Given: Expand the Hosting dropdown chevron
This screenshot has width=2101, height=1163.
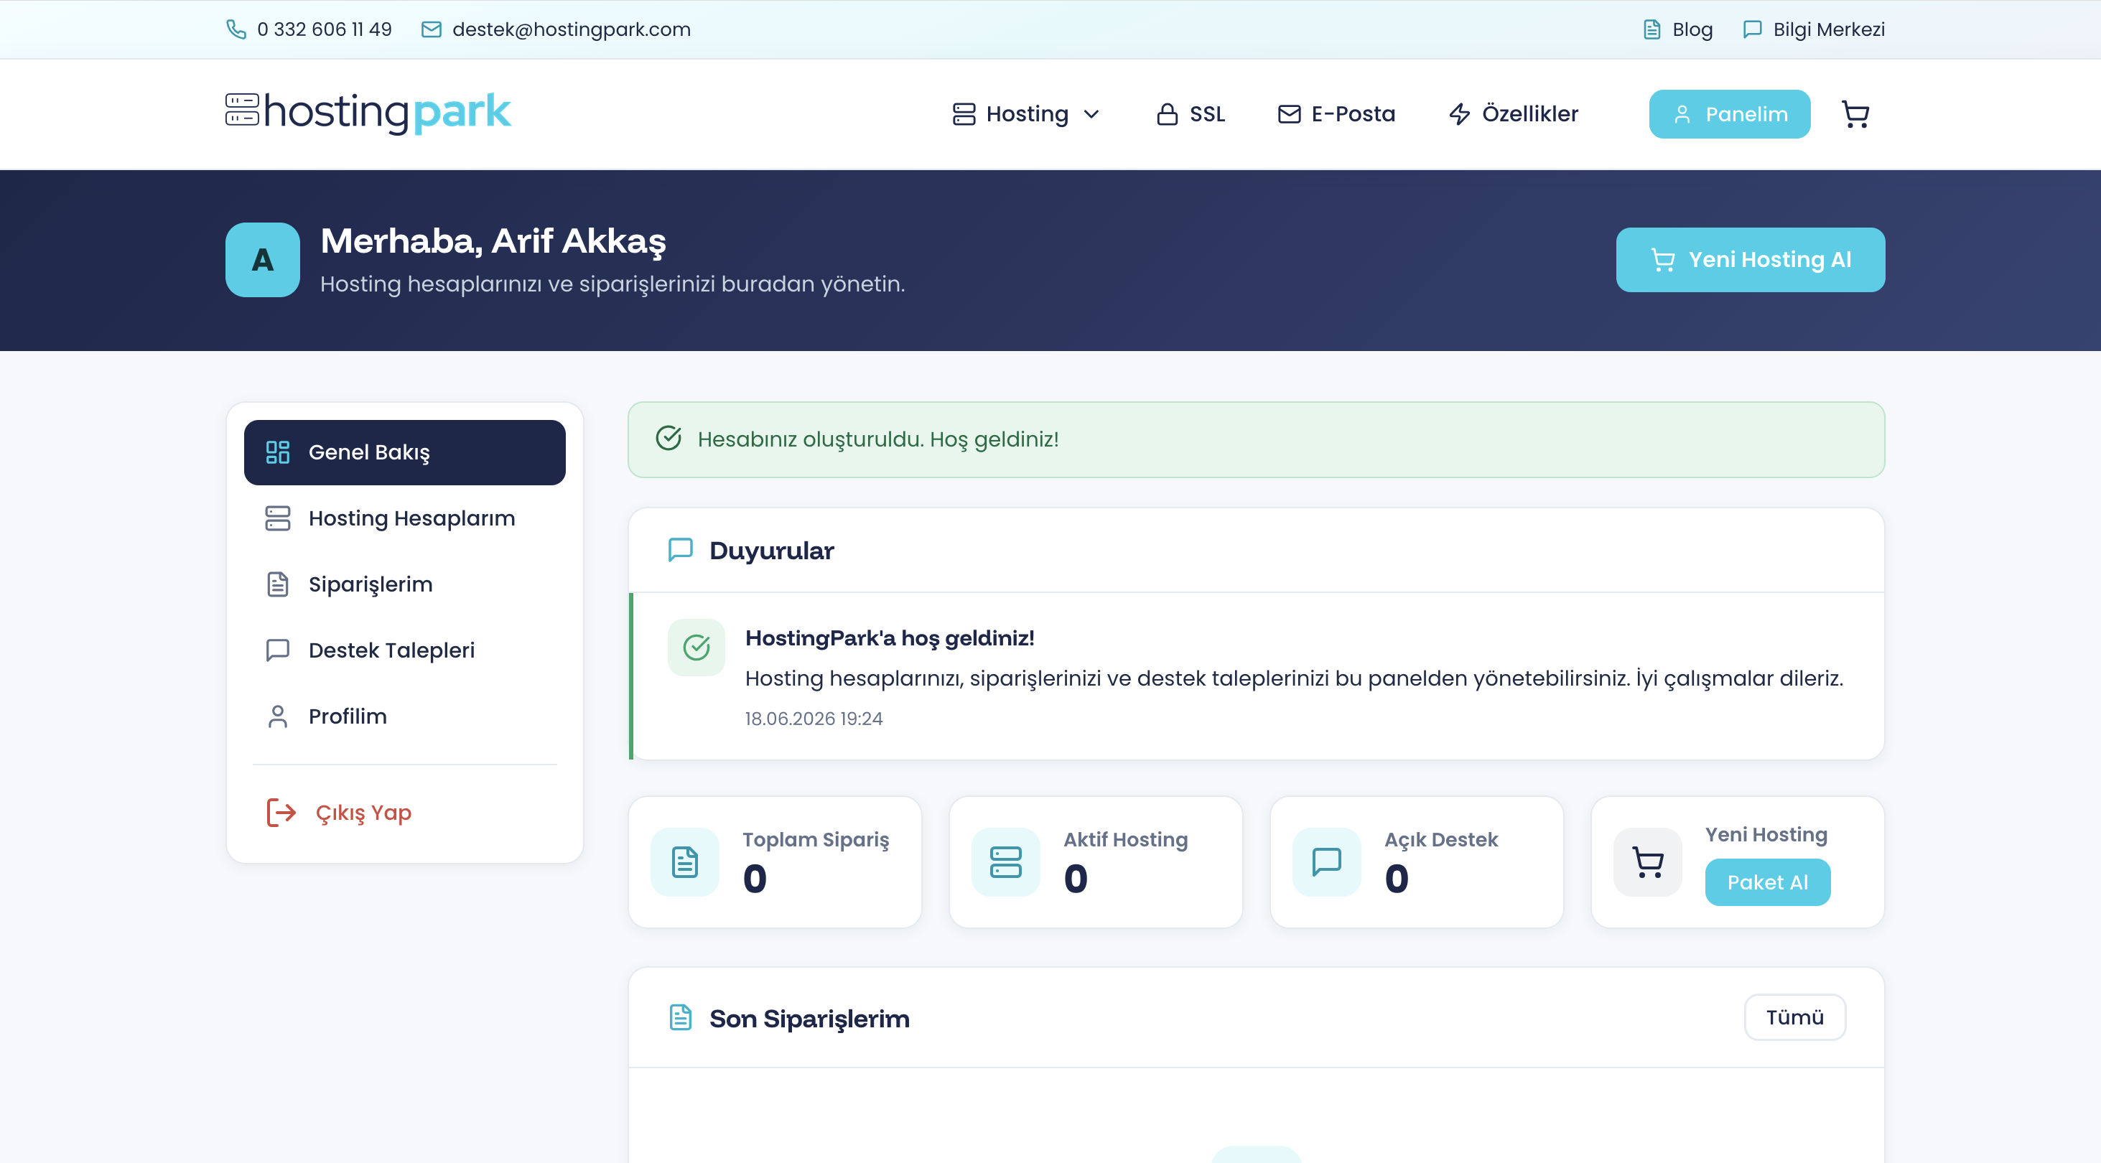Looking at the screenshot, I should [1091, 114].
